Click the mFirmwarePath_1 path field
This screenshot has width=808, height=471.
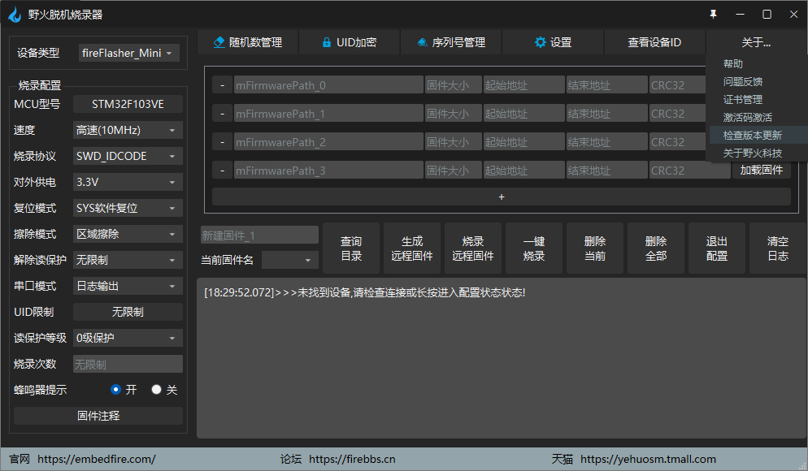328,113
